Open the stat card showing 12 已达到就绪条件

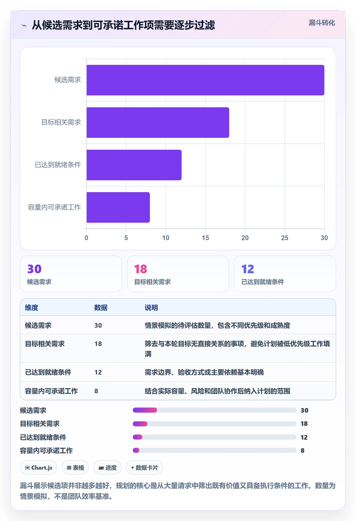[285, 274]
